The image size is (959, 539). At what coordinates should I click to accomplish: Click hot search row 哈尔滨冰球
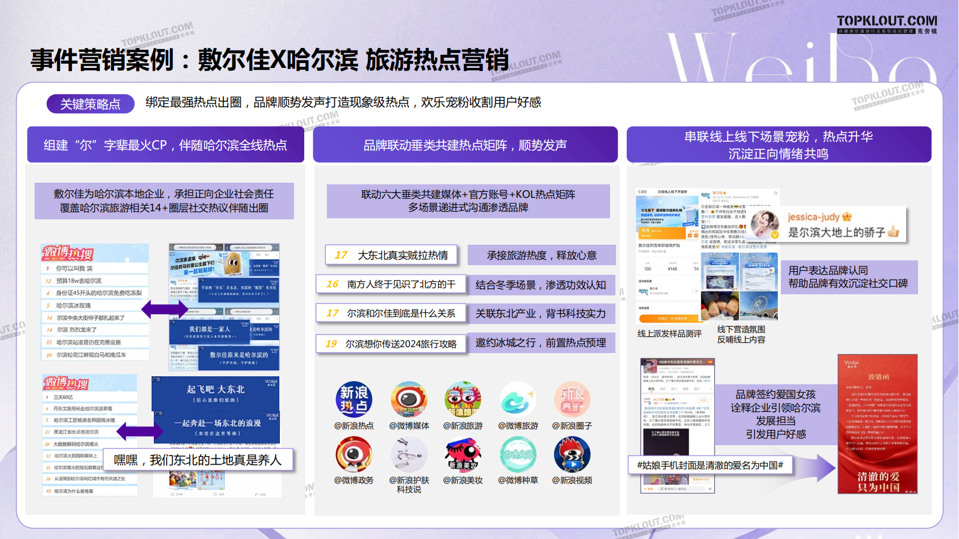(95, 305)
